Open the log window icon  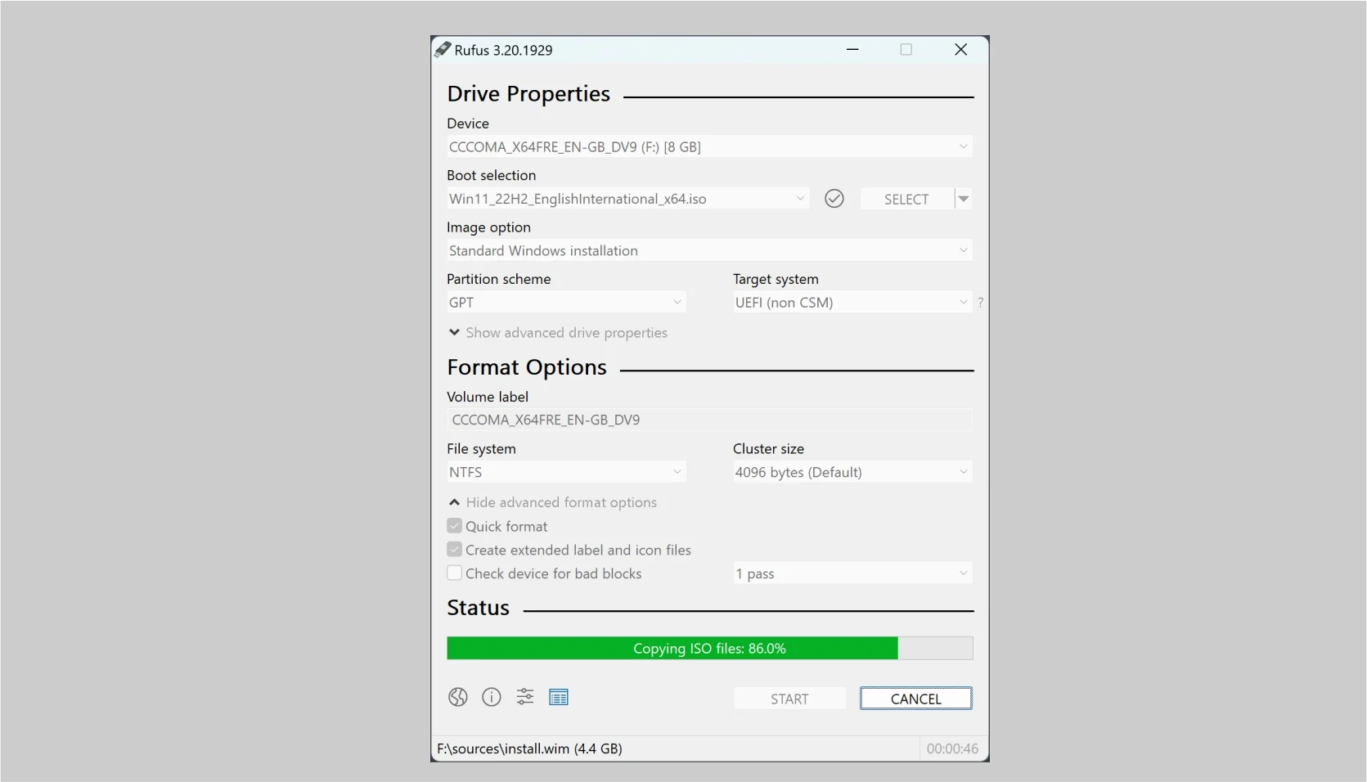[x=559, y=697]
